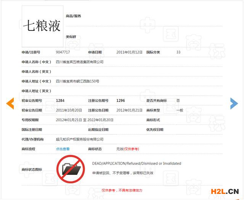Image resolution: width=244 pixels, height=200 pixels.
Task: Click the blue right arrow for next trademark
Action: pos(234,103)
